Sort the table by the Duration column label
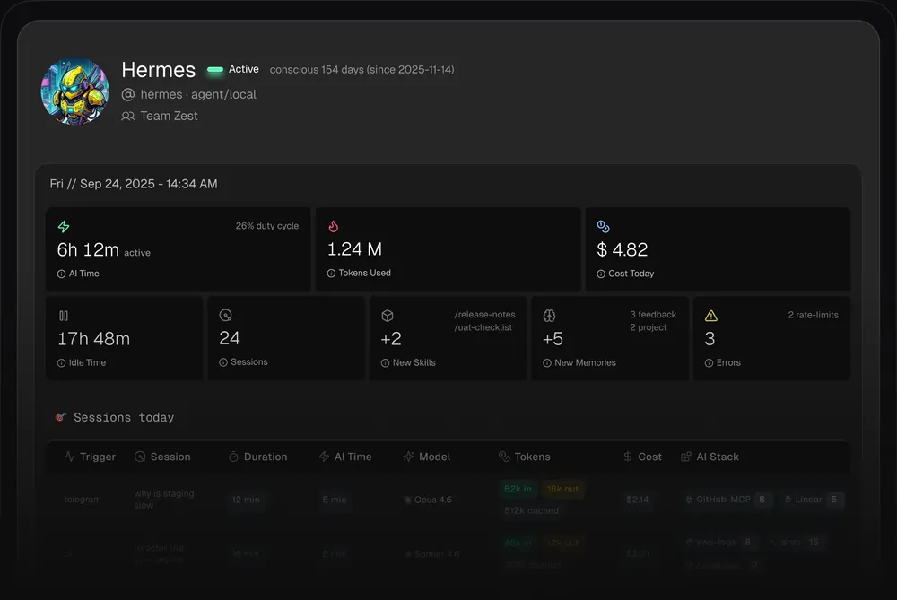 pyautogui.click(x=266, y=457)
